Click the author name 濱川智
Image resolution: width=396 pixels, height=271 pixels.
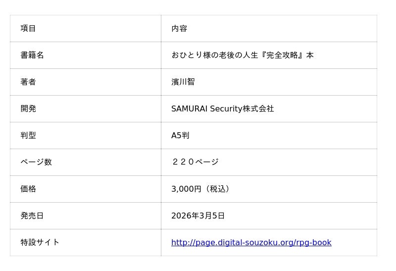183,82
